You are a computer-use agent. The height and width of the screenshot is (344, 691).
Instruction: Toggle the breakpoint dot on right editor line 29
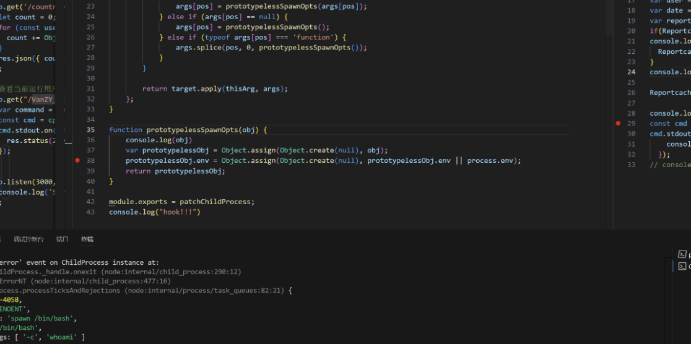pos(618,123)
